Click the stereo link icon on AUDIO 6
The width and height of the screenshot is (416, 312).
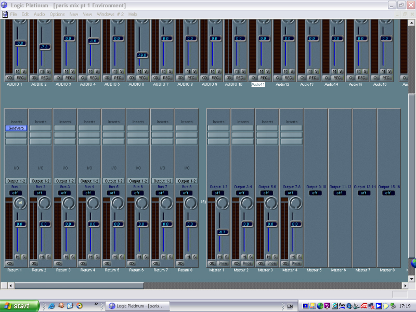pyautogui.click(x=132, y=78)
